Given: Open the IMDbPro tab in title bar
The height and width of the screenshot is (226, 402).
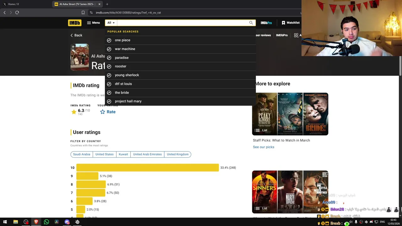Looking at the screenshot, I should [x=282, y=35].
